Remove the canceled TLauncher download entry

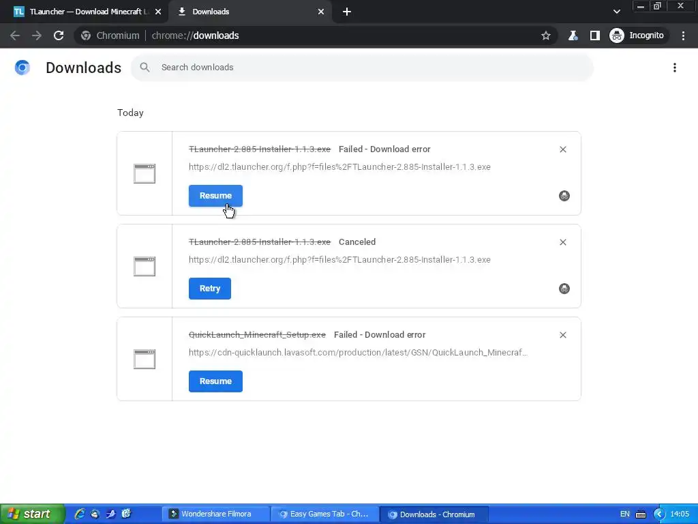562,242
